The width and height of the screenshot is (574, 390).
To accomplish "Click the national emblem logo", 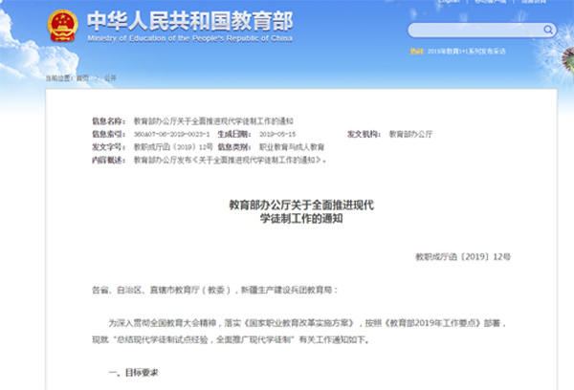I will click(62, 26).
